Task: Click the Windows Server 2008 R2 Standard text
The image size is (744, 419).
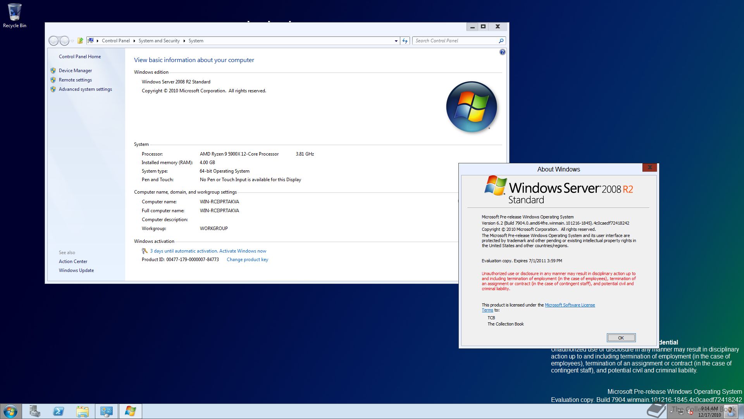Action: point(176,82)
